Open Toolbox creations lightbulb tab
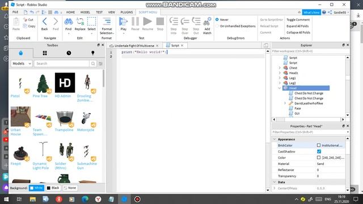Screen dimensions: 363x204 pos(93,53)
